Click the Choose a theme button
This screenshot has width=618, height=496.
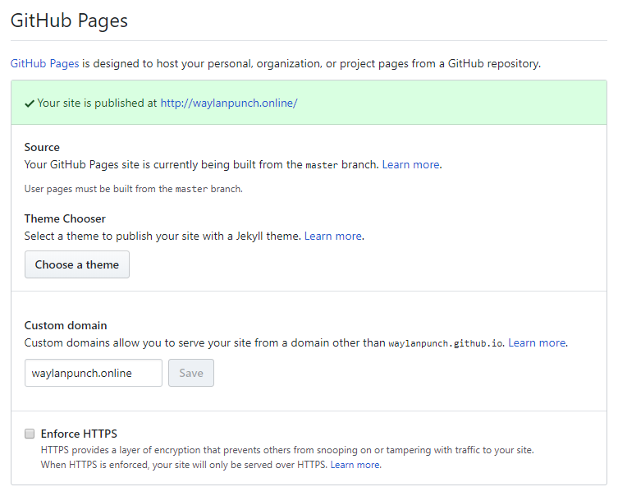point(77,264)
